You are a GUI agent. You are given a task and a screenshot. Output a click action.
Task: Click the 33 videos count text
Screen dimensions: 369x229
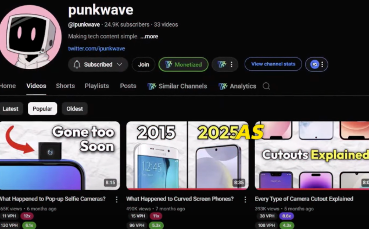tap(166, 25)
